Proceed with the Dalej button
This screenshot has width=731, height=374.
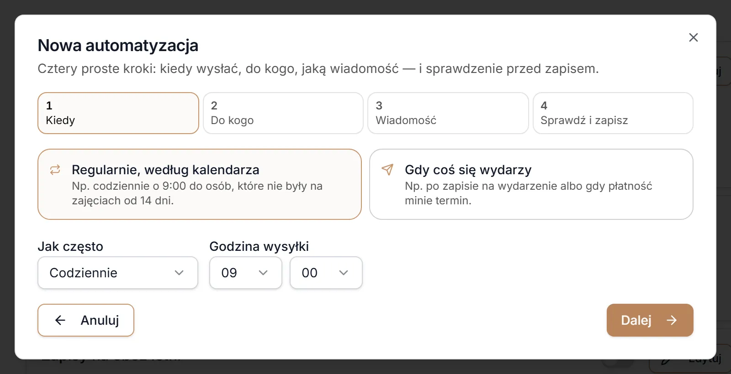[x=650, y=320]
